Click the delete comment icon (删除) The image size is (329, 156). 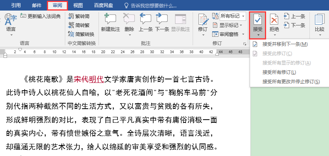[129, 19]
